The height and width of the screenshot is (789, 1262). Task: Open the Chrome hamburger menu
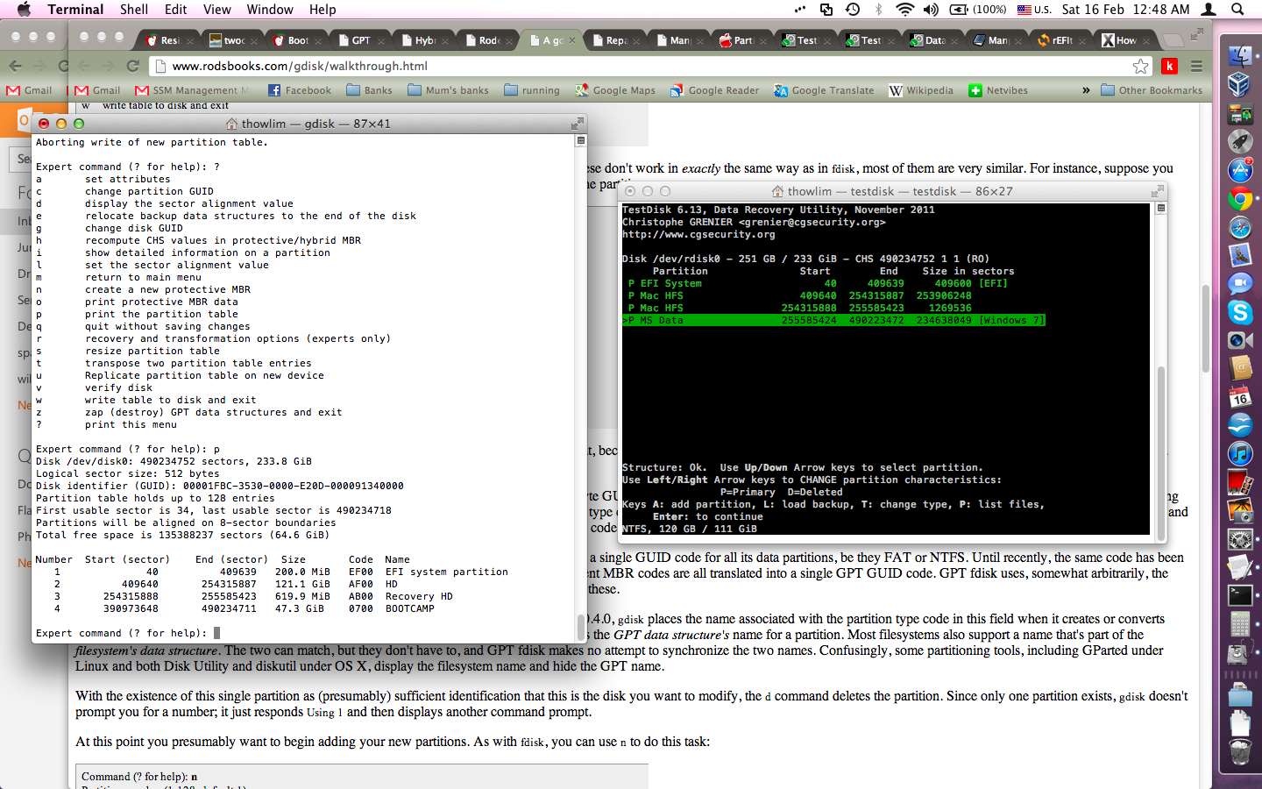pos(1196,66)
